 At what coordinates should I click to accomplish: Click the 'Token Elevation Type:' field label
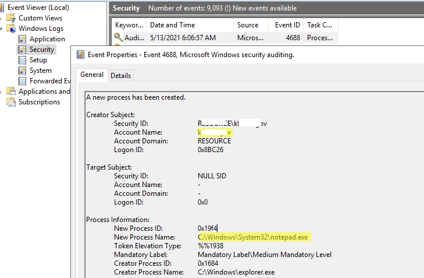coord(148,246)
